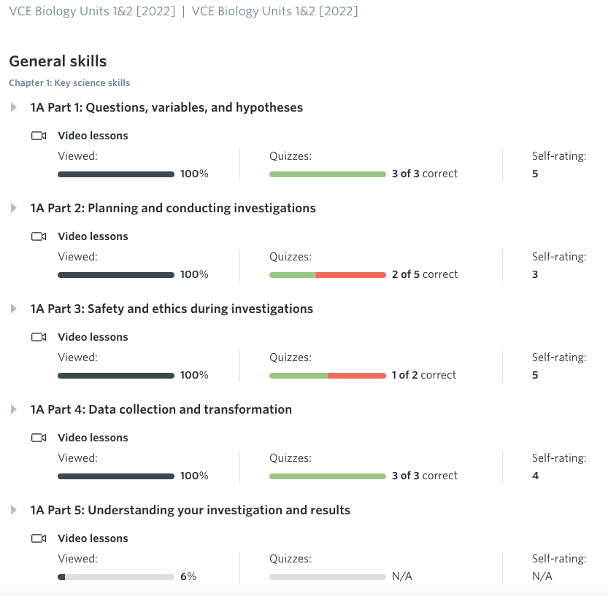Expand 1A Part 1 disclosure triangle

[13, 108]
